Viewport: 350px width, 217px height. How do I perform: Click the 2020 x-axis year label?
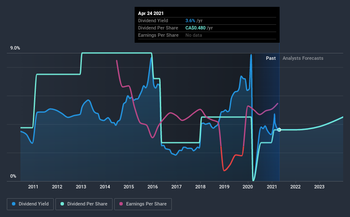point(248,187)
